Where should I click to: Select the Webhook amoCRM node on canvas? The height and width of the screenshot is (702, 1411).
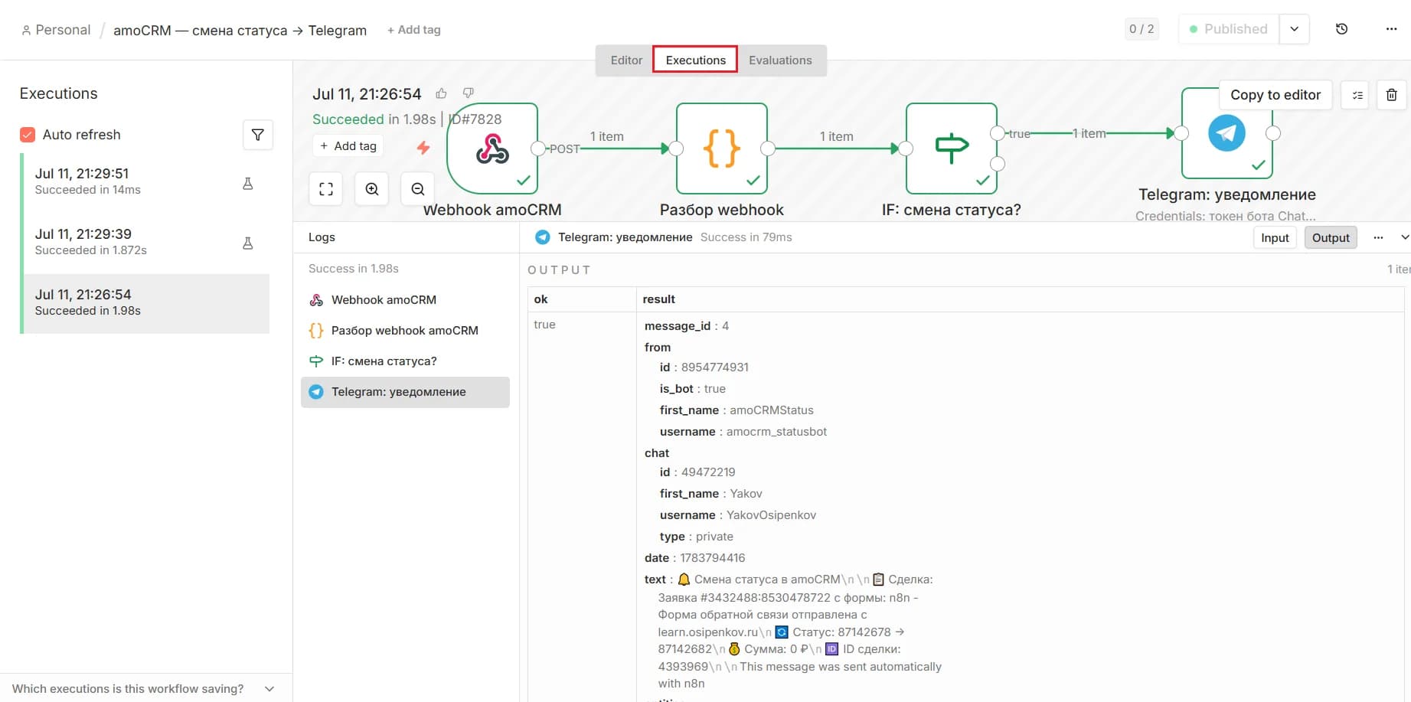[492, 149]
